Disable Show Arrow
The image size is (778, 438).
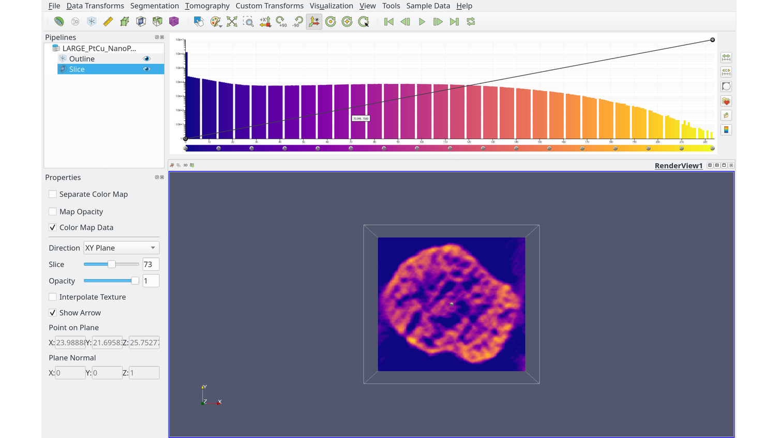pyautogui.click(x=52, y=313)
